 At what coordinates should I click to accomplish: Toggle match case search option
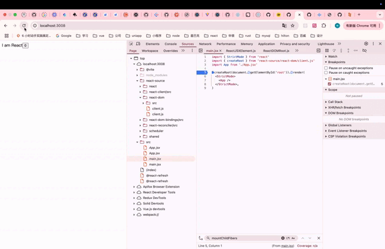(293, 238)
